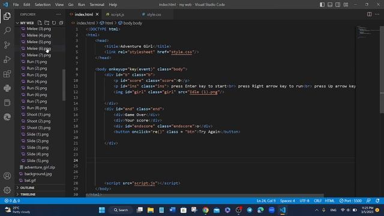Image resolution: width=384 pixels, height=216 pixels.
Task: Open the Selection menu
Action: coord(43,4)
